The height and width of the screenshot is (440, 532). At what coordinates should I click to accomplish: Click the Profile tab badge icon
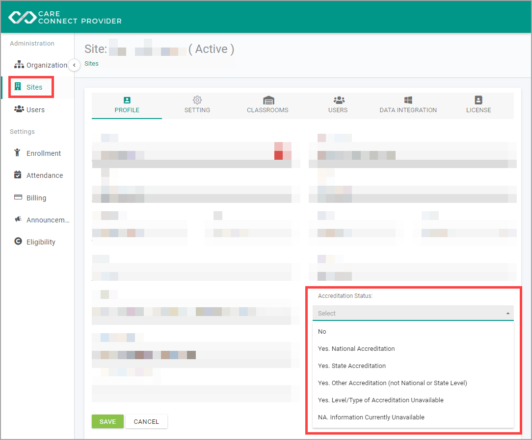tap(127, 100)
